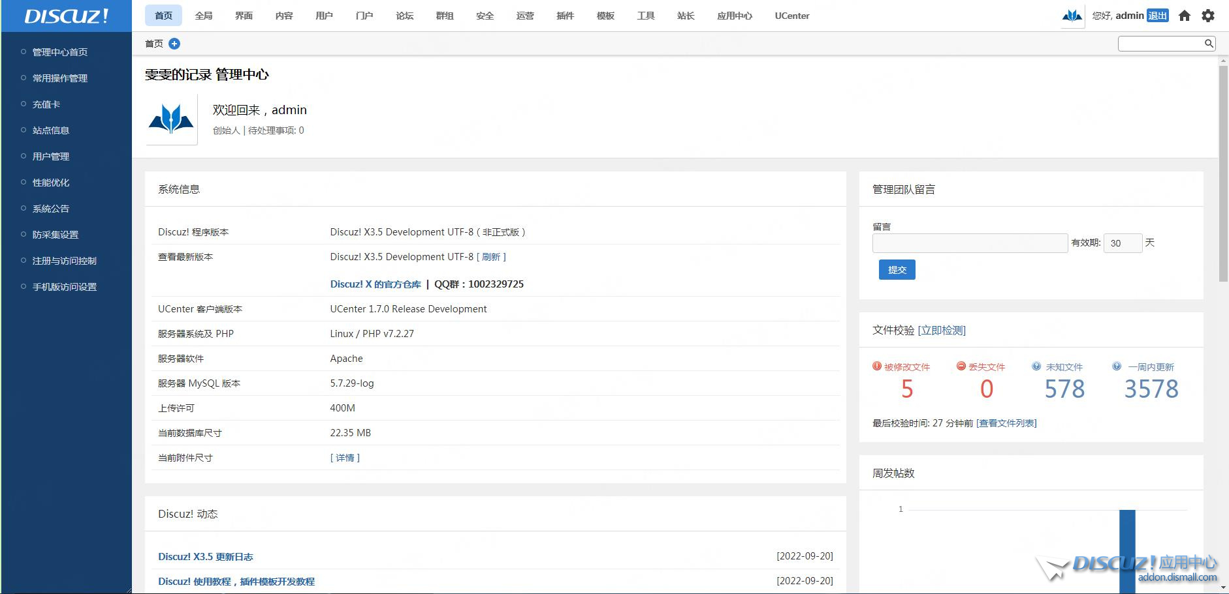The width and height of the screenshot is (1229, 594).
Task: Focus the 留言 message input field
Action: 970,243
